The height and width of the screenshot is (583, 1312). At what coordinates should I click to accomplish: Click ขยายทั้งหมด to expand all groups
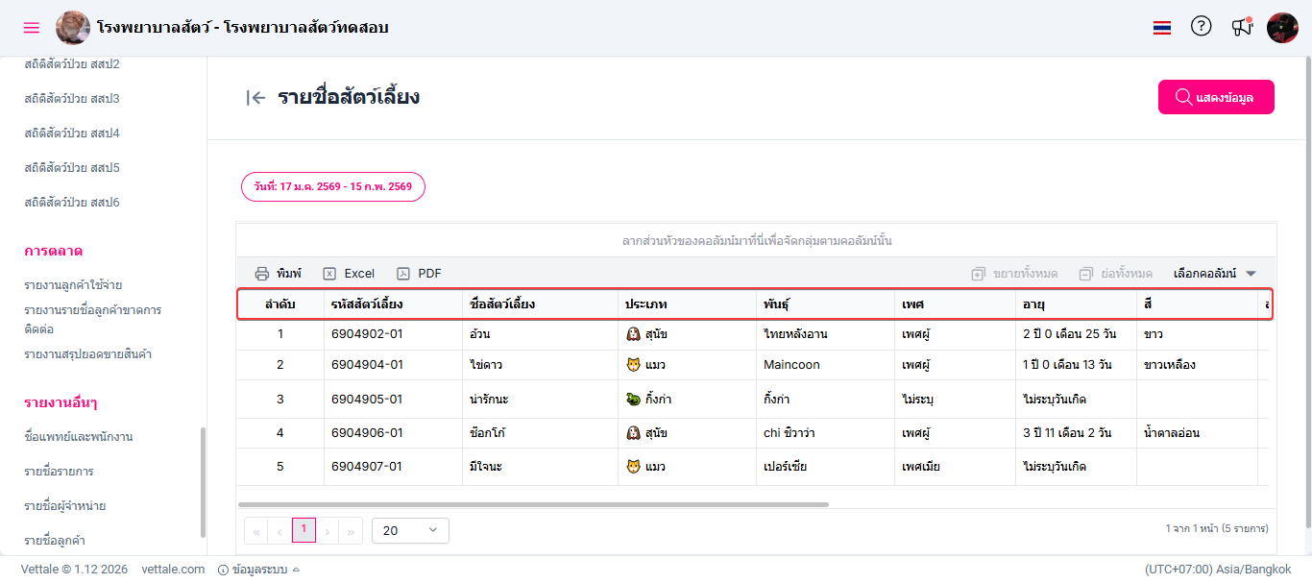pos(1014,274)
